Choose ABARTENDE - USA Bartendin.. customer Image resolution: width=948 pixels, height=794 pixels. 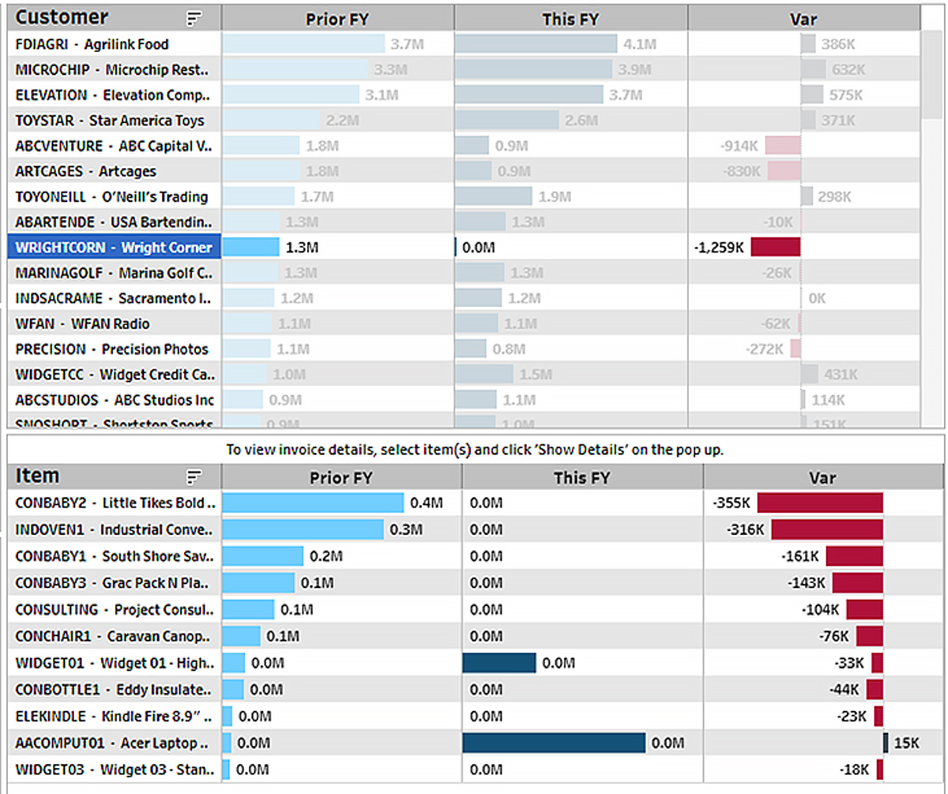pyautogui.click(x=115, y=222)
